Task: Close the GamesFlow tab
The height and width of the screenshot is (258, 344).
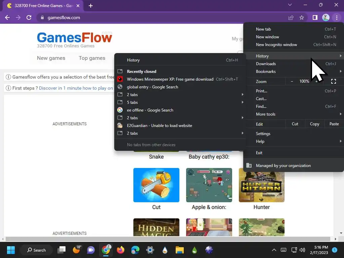Action: point(78,6)
